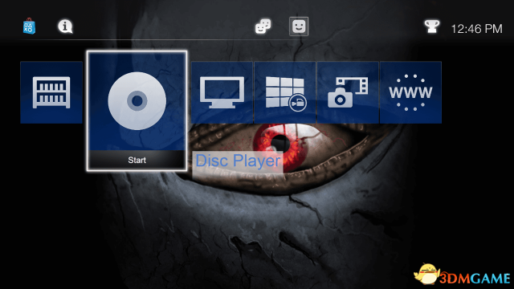Select the Profile smiley face icon
Image resolution: width=514 pixels, height=289 pixels.
tap(299, 26)
